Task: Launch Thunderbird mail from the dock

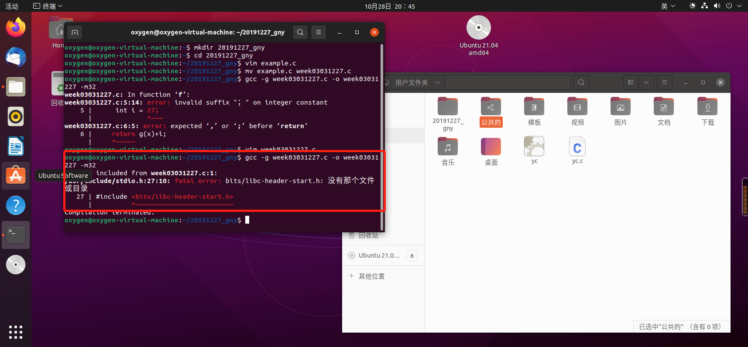Action: click(x=16, y=57)
